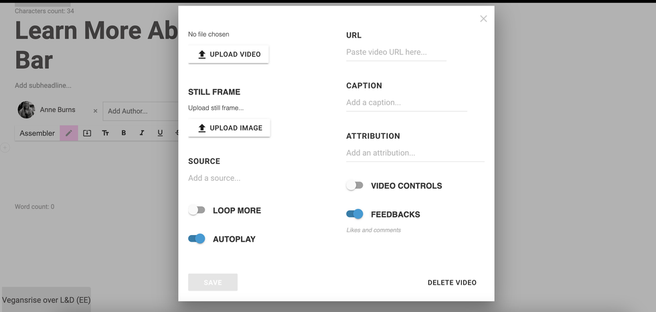Image resolution: width=656 pixels, height=312 pixels.
Task: Close the video dialog with X
Action: 483,19
